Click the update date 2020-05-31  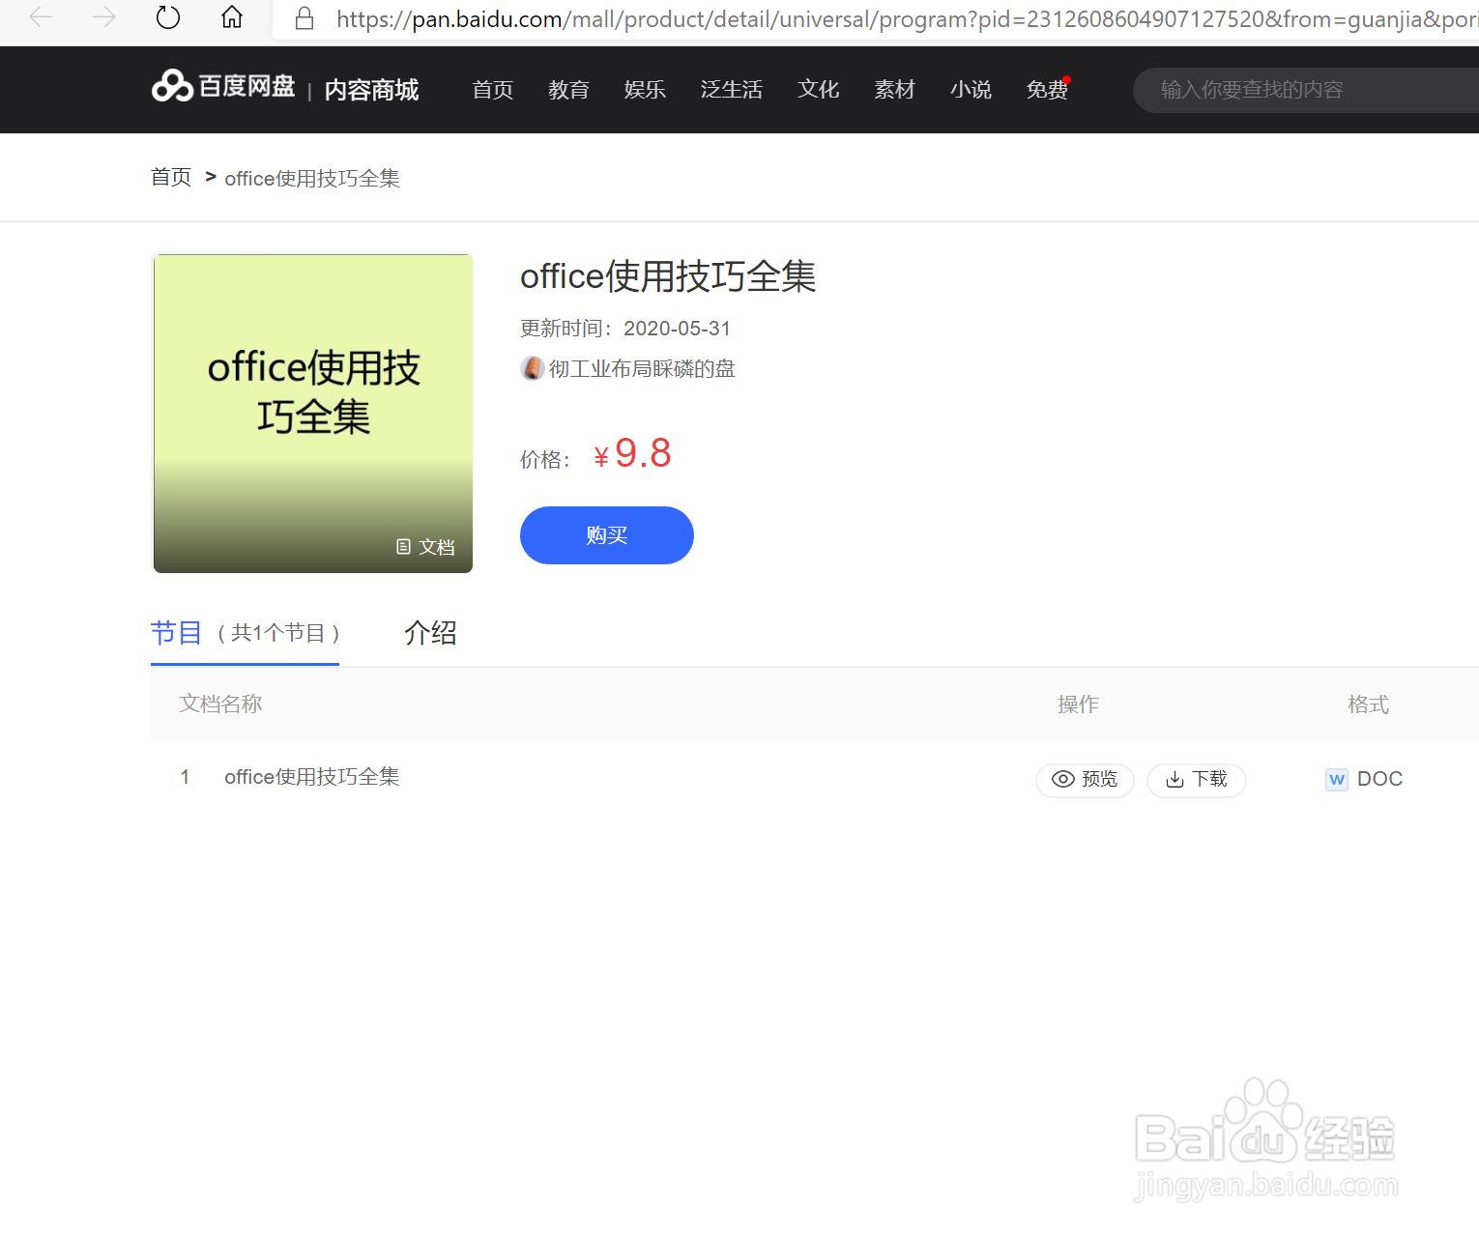677,329
